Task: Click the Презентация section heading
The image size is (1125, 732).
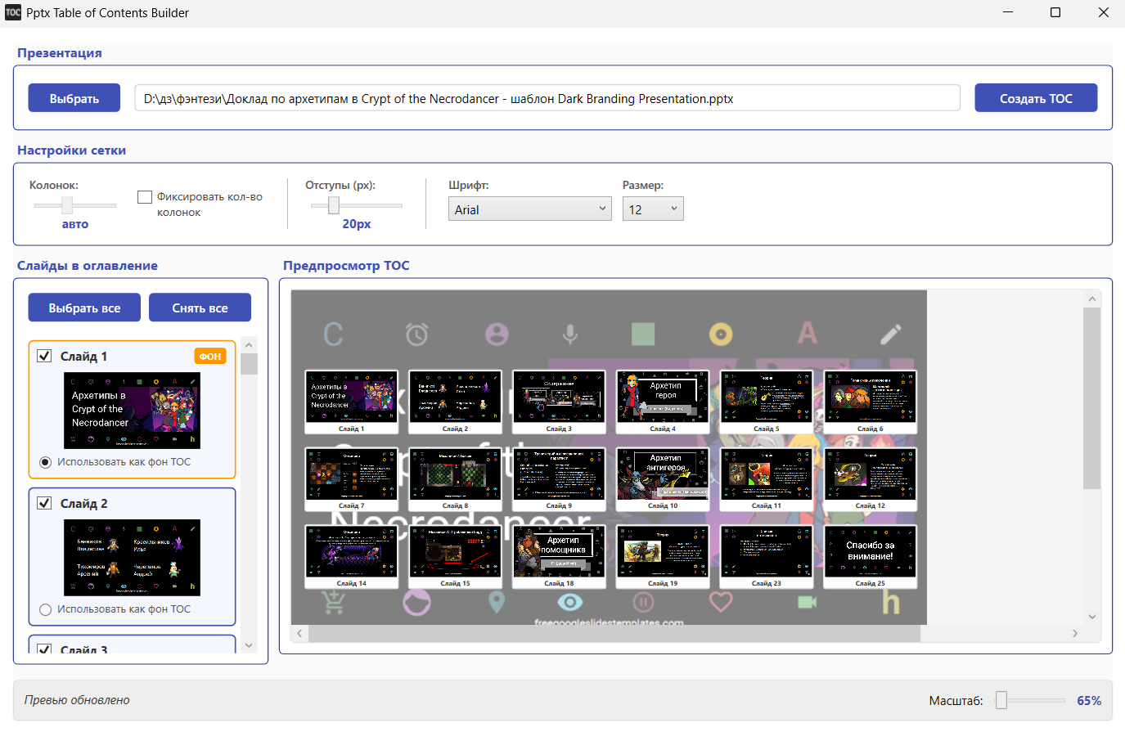Action: pyautogui.click(x=60, y=52)
